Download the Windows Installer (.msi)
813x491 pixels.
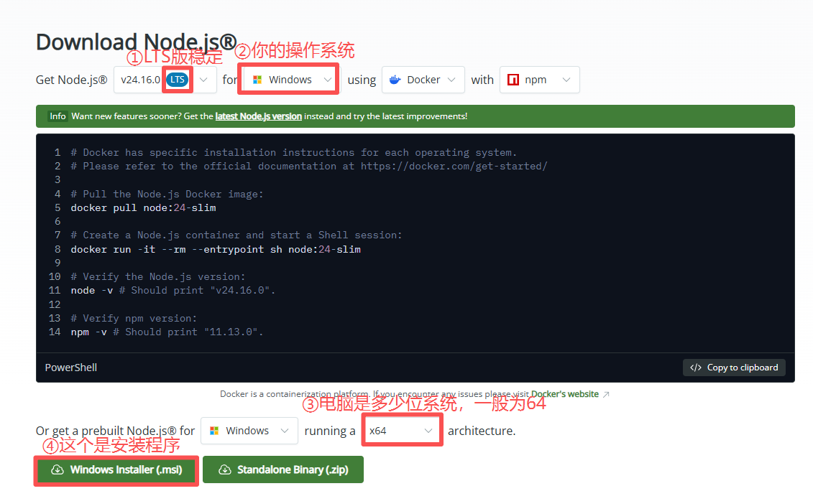(x=116, y=469)
